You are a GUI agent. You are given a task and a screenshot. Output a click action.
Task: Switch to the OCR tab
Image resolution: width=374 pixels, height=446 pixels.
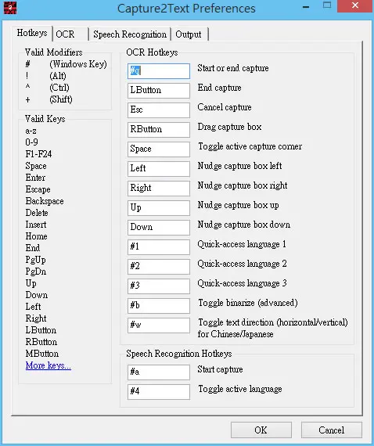71,34
